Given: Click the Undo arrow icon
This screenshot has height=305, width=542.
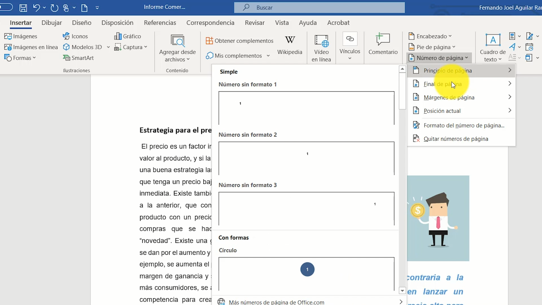Looking at the screenshot, I should point(36,7).
